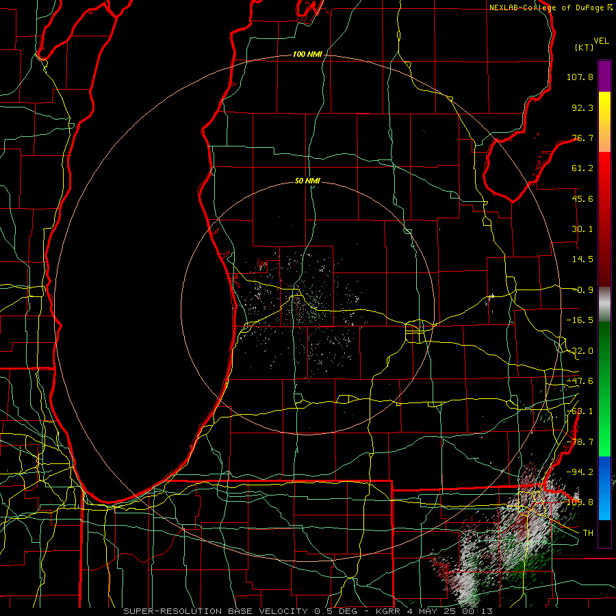Pick the gray segment near zero velocity
616x616 pixels.
point(604,303)
